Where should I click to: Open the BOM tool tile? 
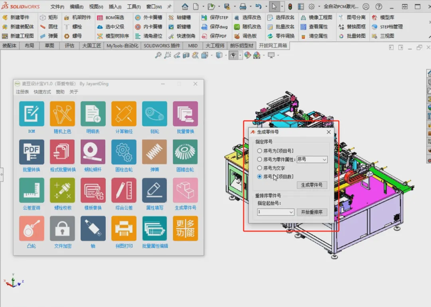click(32, 114)
